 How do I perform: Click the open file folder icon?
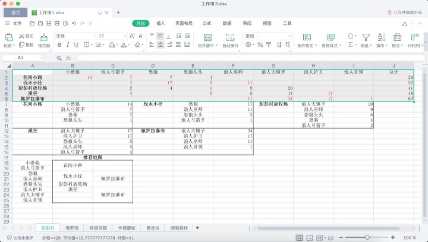coord(32,23)
